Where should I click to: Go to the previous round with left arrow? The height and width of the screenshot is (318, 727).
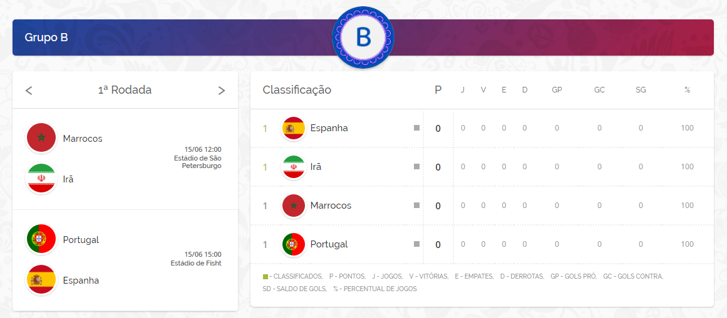pos(29,91)
